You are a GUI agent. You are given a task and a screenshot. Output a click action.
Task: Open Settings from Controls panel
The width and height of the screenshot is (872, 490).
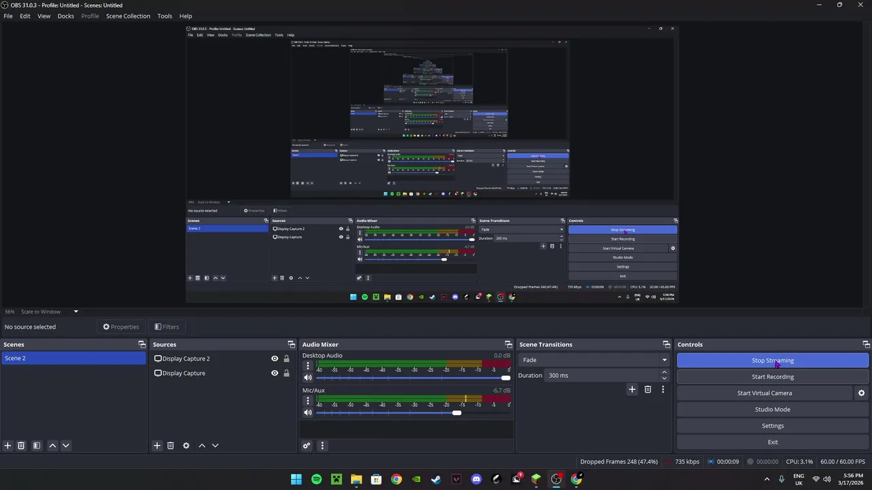click(x=773, y=426)
